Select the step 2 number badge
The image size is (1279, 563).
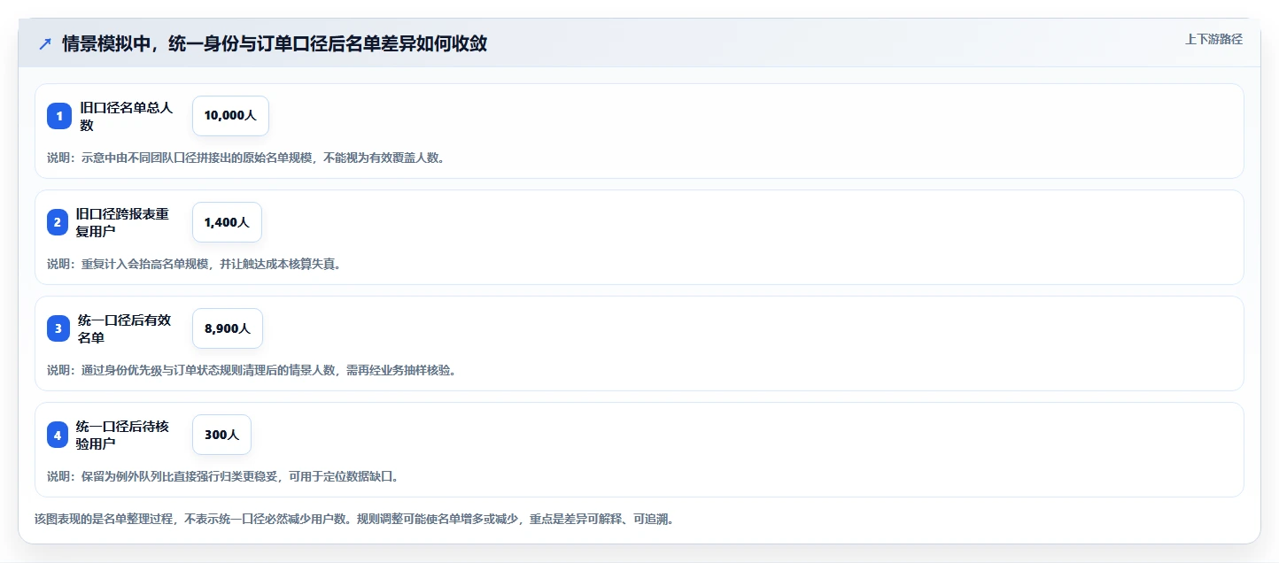click(x=58, y=222)
